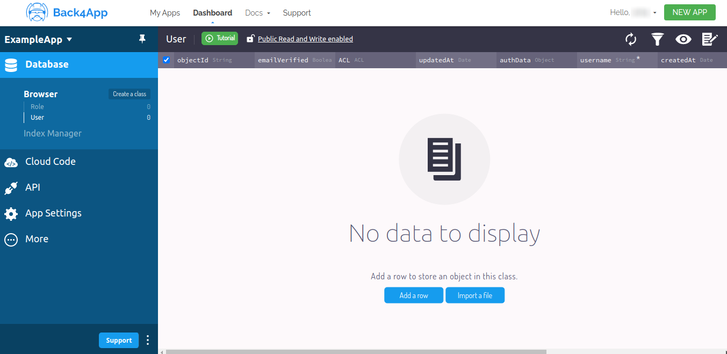Expand the Hello user account dropdown
Screen dimensions: 727x354
pyautogui.click(x=633, y=12)
